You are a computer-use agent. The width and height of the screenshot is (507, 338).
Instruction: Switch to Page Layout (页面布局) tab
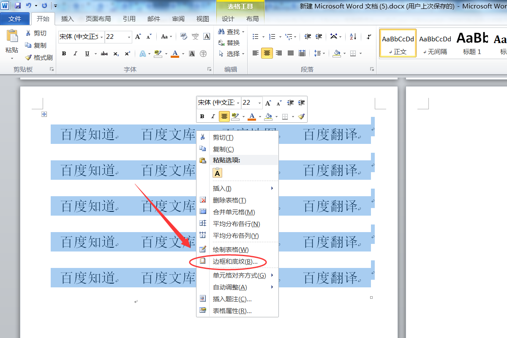[98, 19]
